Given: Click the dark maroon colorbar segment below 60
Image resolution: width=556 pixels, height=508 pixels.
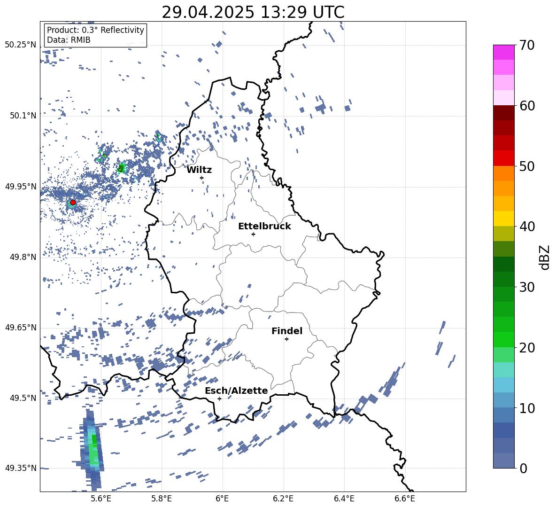Looking at the screenshot, I should coord(503,113).
